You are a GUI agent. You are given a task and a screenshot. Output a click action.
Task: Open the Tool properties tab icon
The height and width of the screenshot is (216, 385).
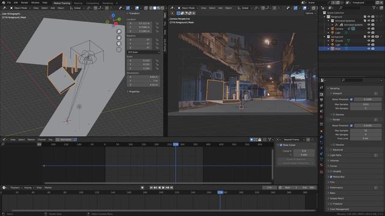(x=322, y=88)
